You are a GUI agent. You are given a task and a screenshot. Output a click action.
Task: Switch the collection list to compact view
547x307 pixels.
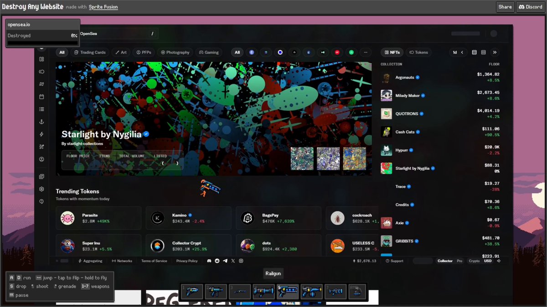[x=484, y=52]
